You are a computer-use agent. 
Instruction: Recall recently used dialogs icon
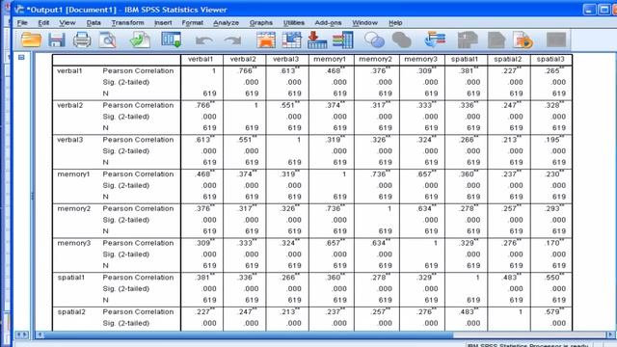click(x=172, y=40)
